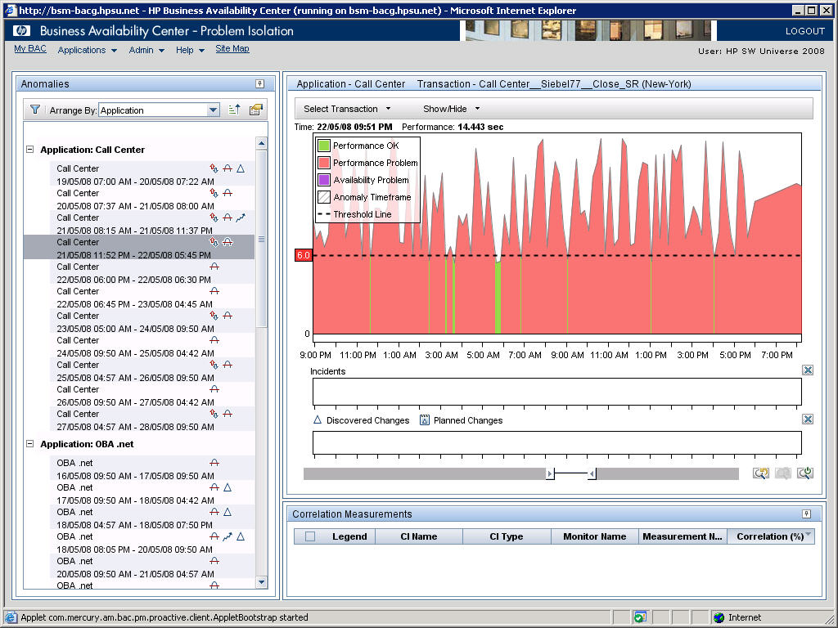Select anomaly 22/05/08 06:45 PM - 23/05/08 04:45 AM
Screen dimensions: 838x628
click(x=152, y=298)
